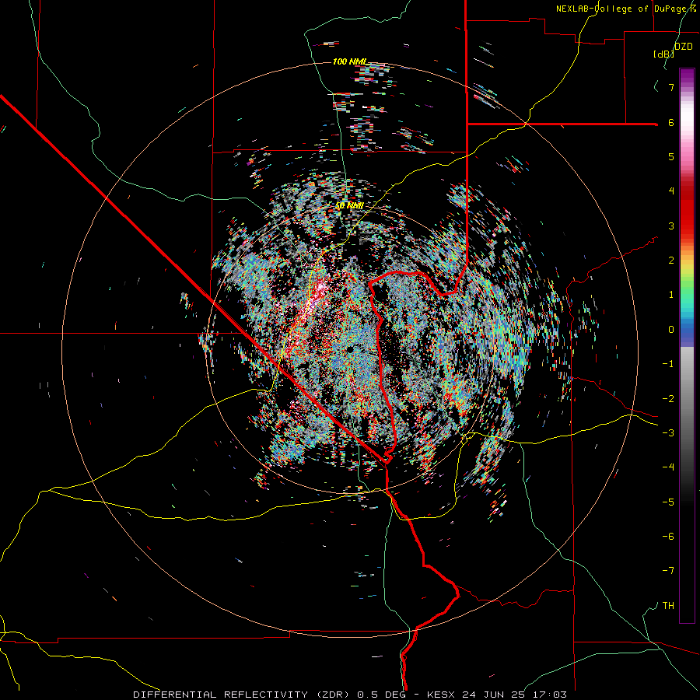Click the scale value -6

coord(668,537)
